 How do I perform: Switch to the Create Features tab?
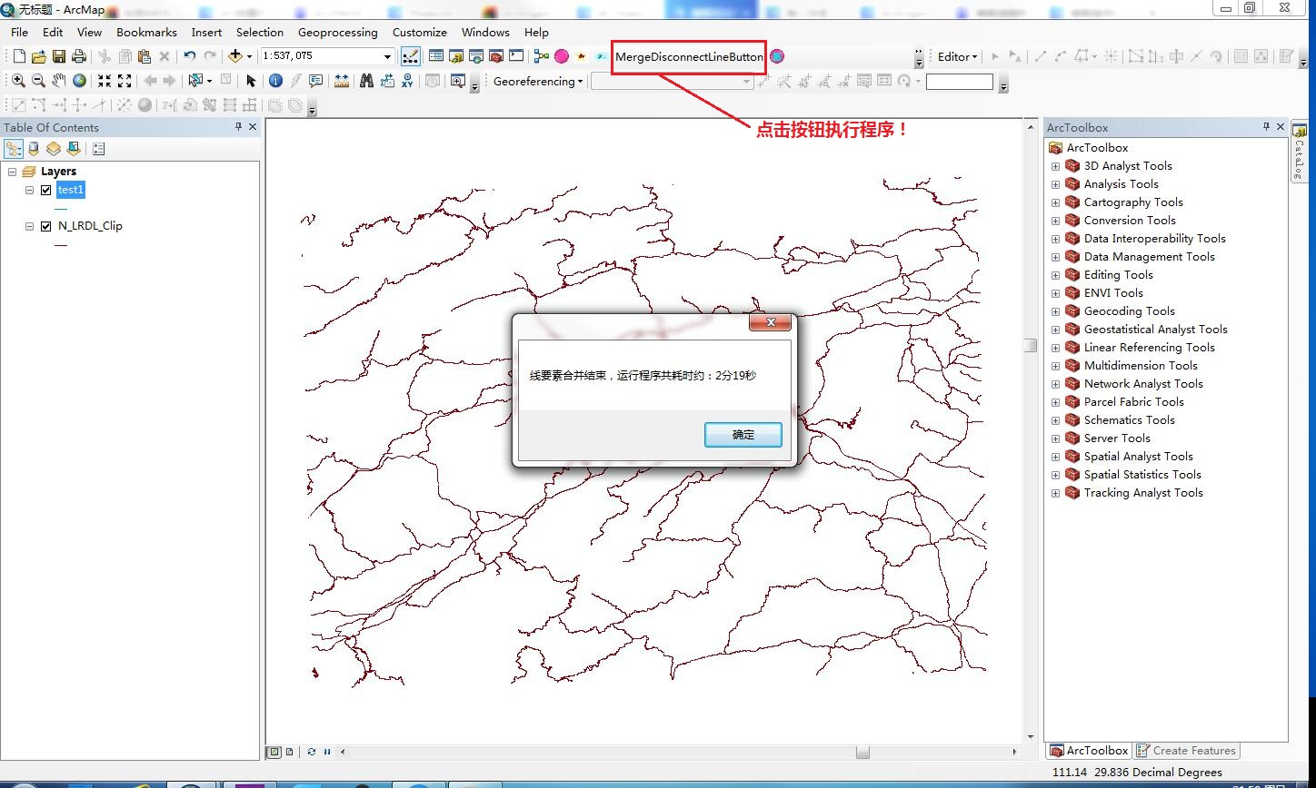(x=1186, y=751)
